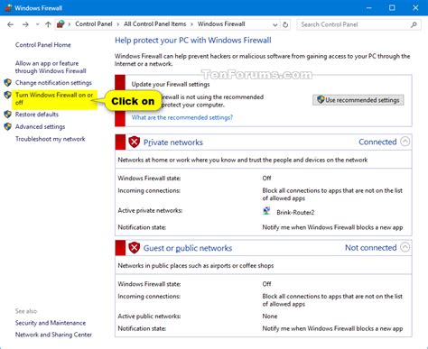The height and width of the screenshot is (349, 428).
Task: Open Network and Sharing Center link
Action: [53, 335]
